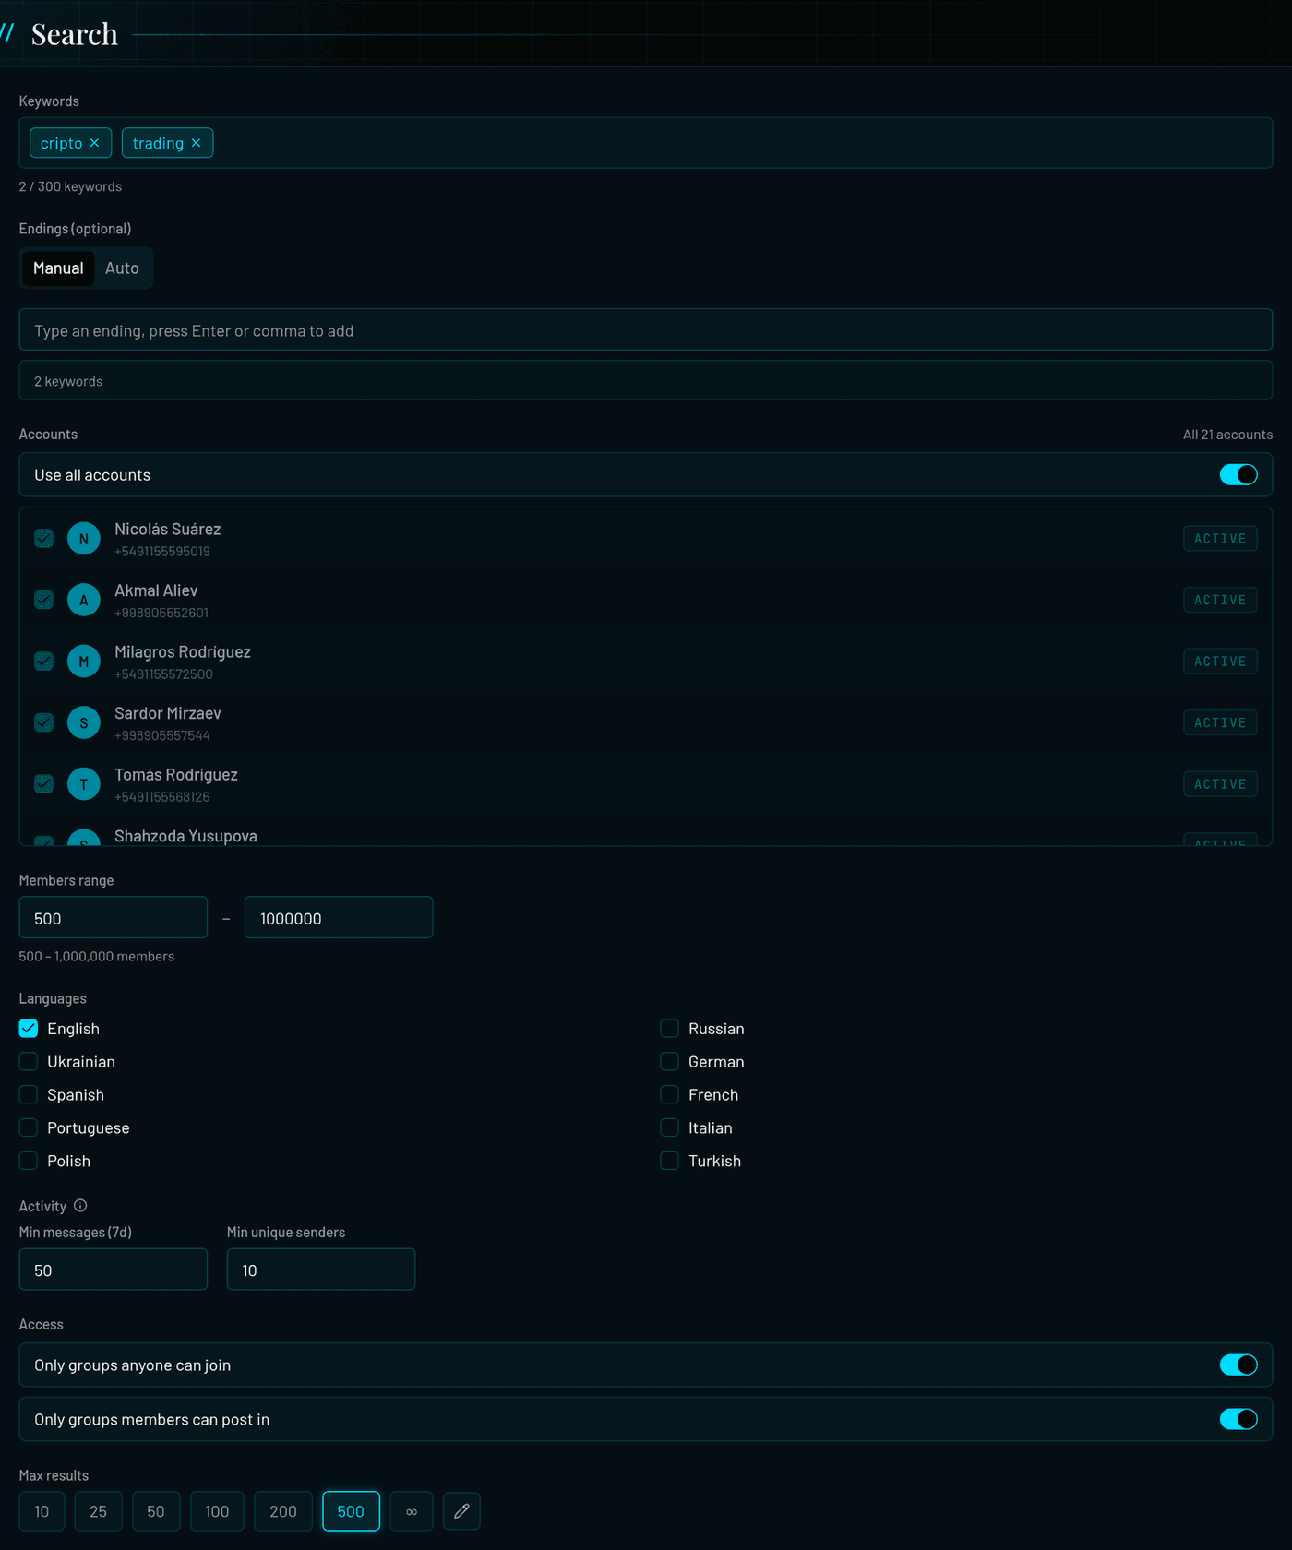Check the Ukrainian language checkbox
This screenshot has height=1550, width=1292.
[x=29, y=1061]
